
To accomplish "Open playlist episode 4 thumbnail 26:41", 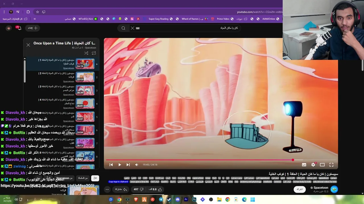I will click(85, 104).
